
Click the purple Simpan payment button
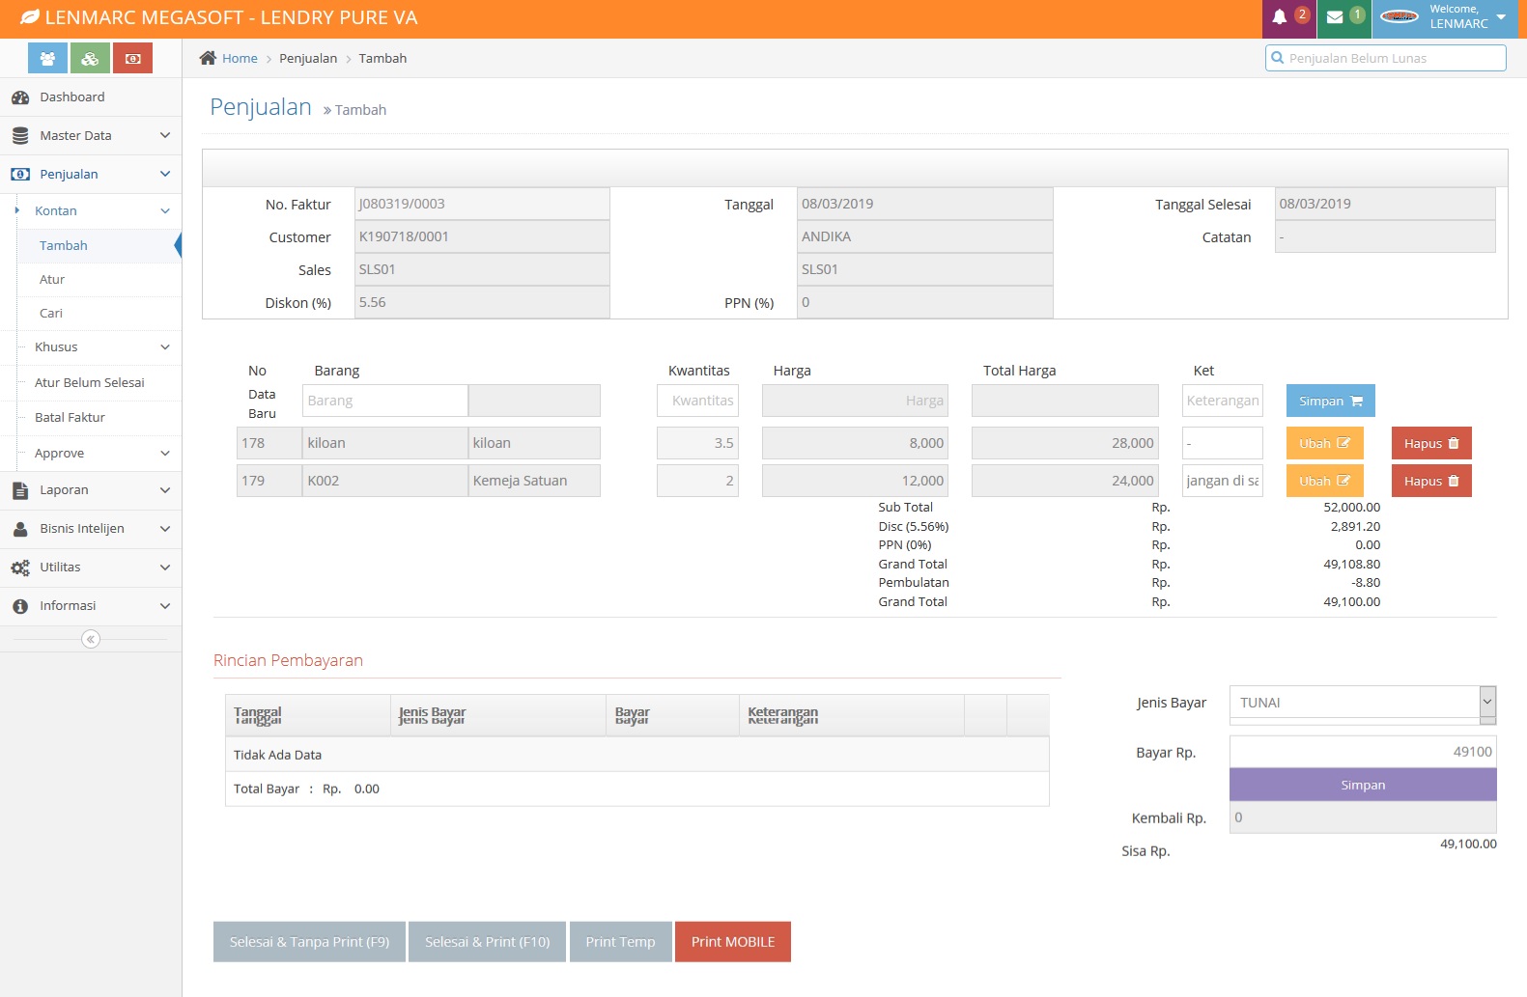coord(1363,785)
